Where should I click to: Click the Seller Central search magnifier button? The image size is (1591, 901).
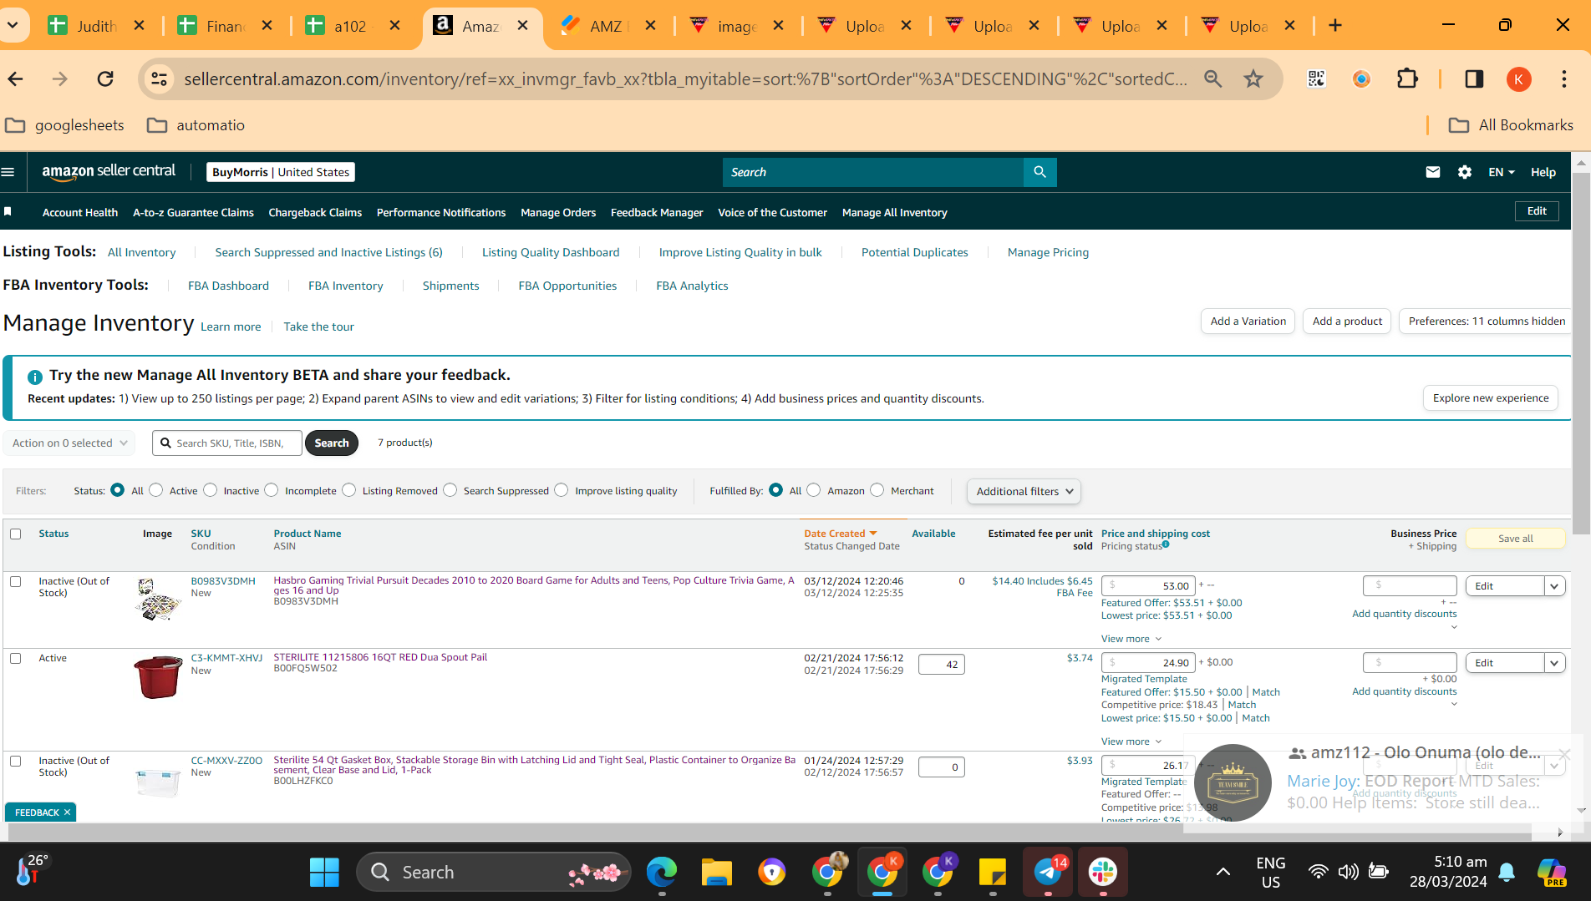coord(1039,172)
